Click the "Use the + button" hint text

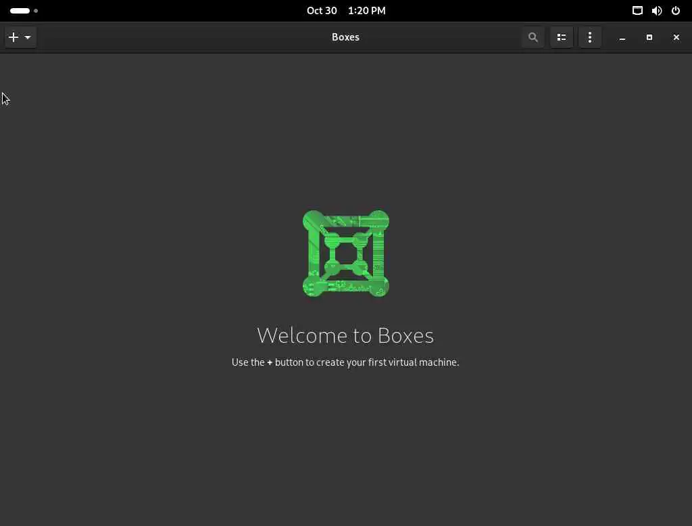(345, 362)
